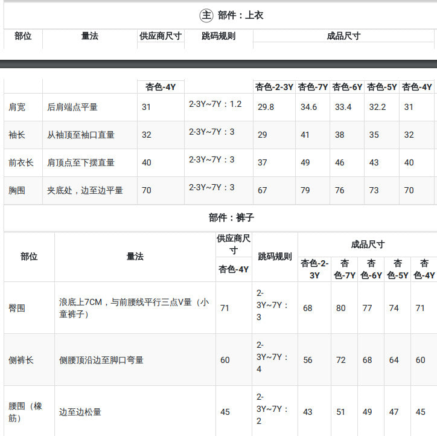The image size is (437, 436).
Task: Select measuring method 侧腰顶沿边至脚口弯量
Action: coord(101,360)
